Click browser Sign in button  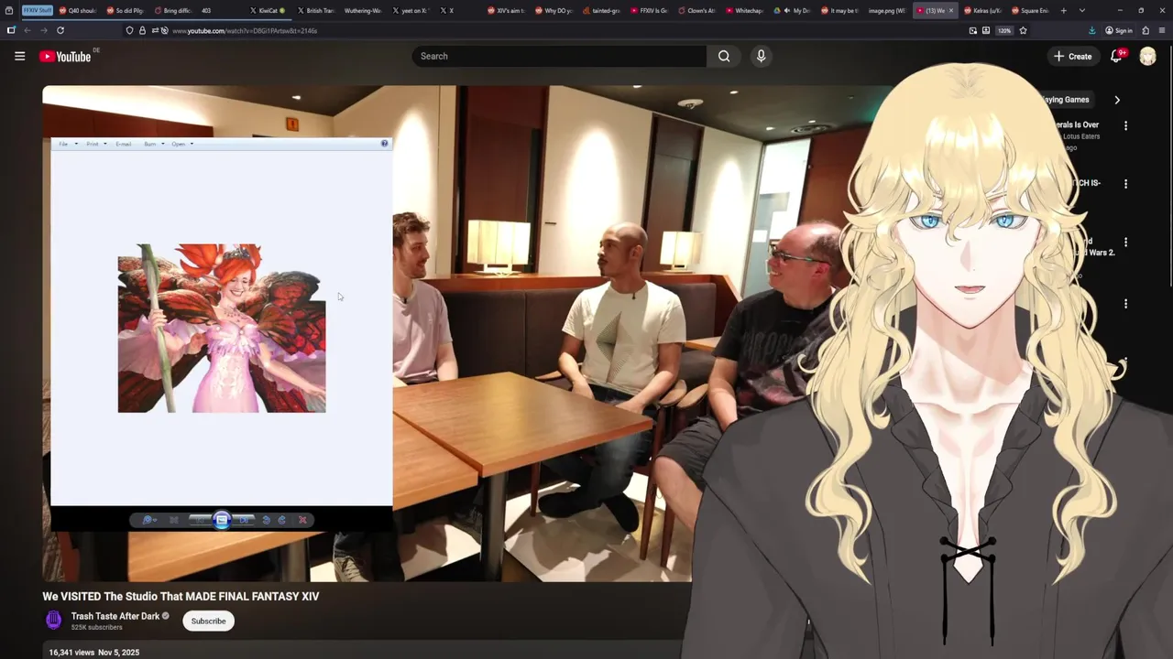pyautogui.click(x=1118, y=30)
